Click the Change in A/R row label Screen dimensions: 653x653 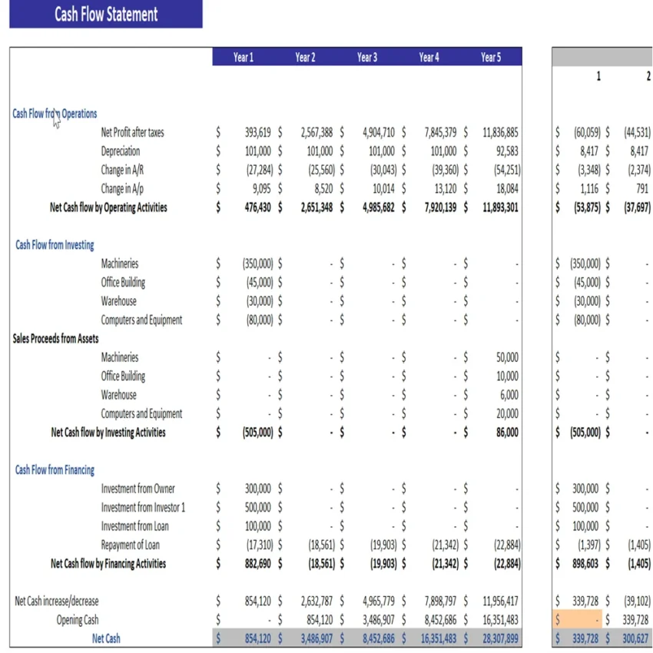tap(124, 170)
